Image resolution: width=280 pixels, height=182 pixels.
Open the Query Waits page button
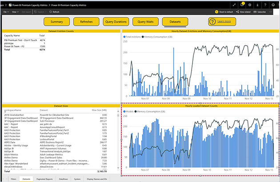click(145, 22)
